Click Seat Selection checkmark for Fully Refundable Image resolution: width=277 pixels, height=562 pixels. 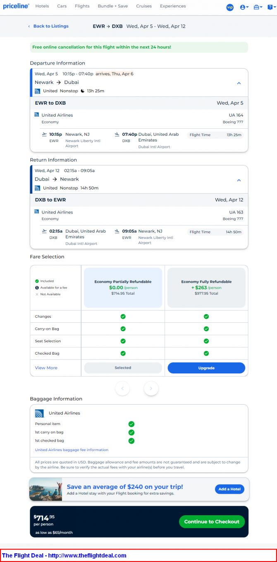point(206,341)
